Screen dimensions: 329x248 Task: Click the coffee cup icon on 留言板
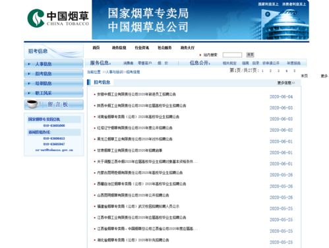click(x=32, y=104)
